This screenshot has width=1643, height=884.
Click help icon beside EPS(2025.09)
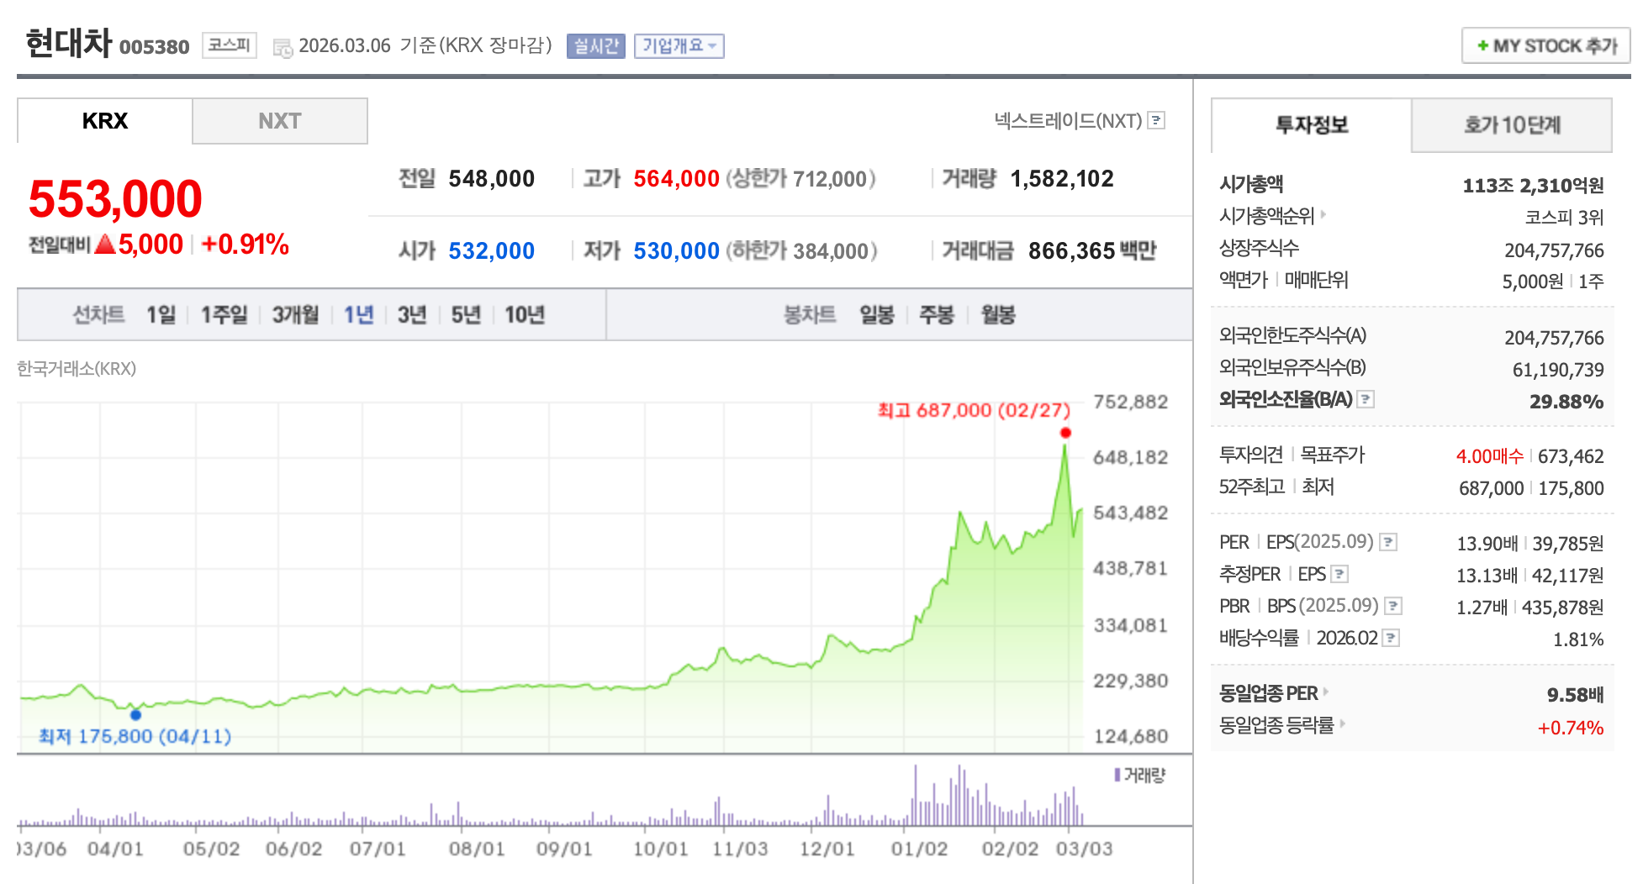(1389, 542)
